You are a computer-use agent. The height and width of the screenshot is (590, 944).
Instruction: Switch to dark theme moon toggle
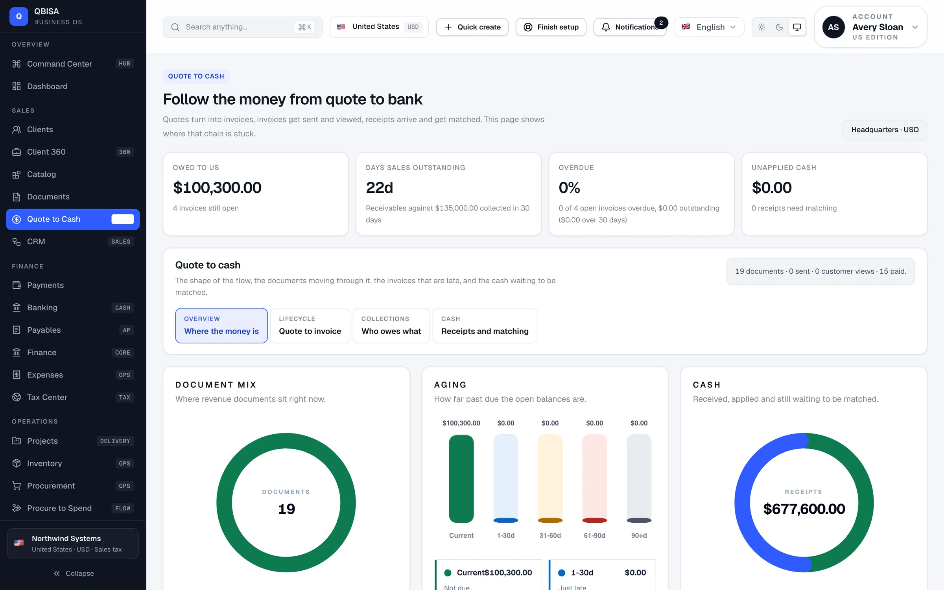point(779,27)
